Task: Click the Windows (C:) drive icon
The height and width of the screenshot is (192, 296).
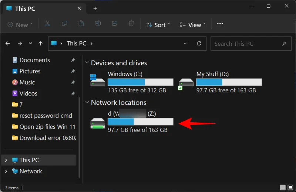Action: pos(97,80)
